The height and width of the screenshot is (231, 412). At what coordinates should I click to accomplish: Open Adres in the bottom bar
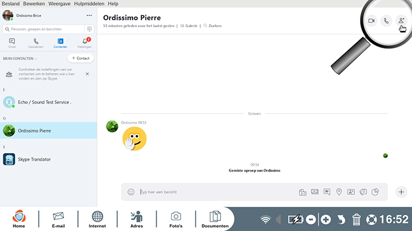coord(137,219)
